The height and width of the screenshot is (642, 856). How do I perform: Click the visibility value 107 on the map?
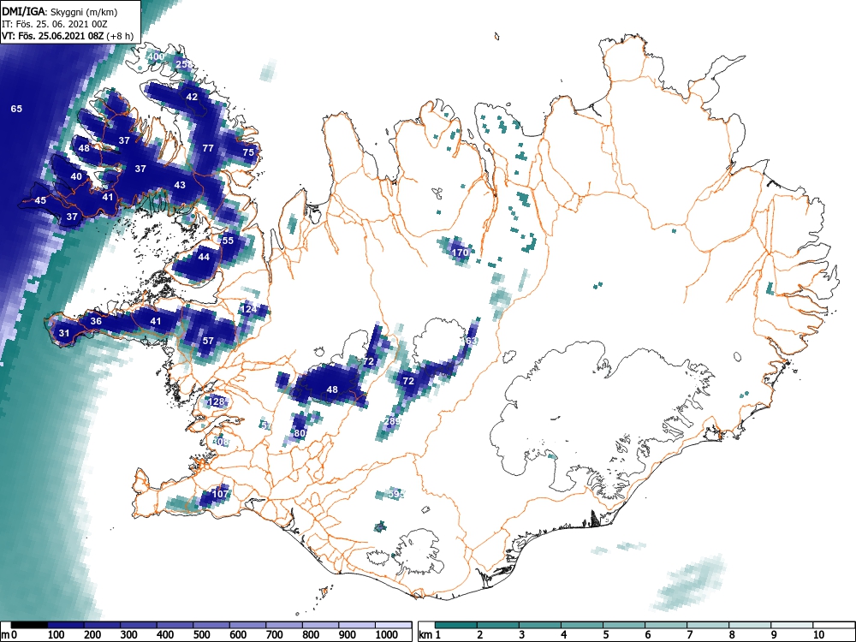pyautogui.click(x=221, y=494)
